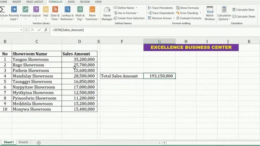The image size is (260, 146).
Task: Select the Sheet1 tab
Action: point(9,142)
